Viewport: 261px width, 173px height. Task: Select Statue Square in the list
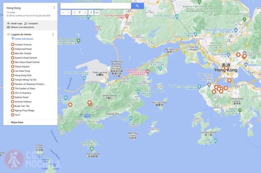point(22,66)
